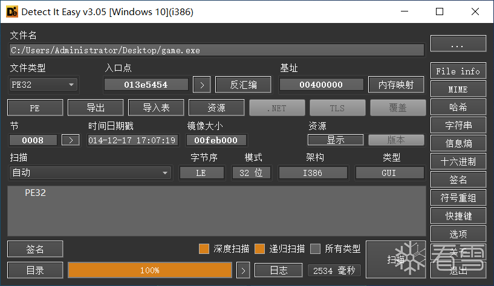
Task: Click the arrow button next to sections count 0008
Action: tap(71, 140)
